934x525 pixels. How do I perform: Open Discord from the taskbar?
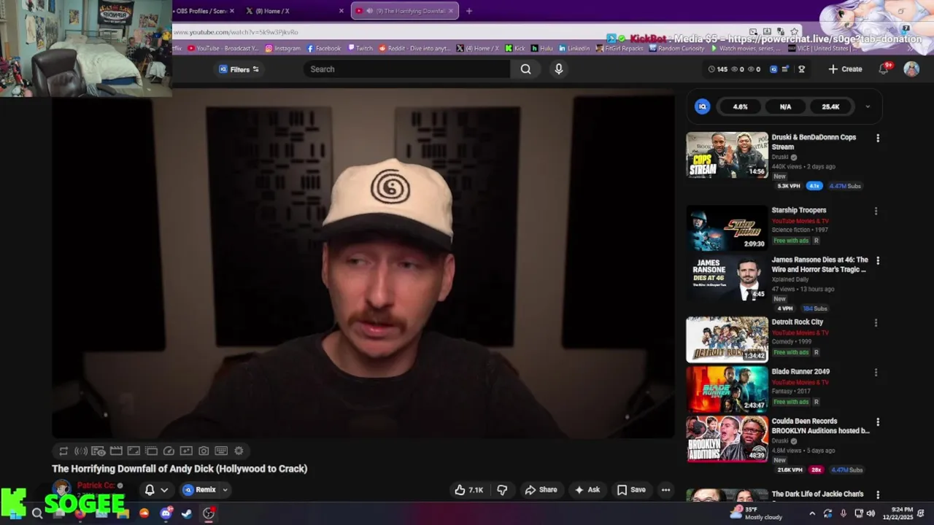tap(166, 513)
